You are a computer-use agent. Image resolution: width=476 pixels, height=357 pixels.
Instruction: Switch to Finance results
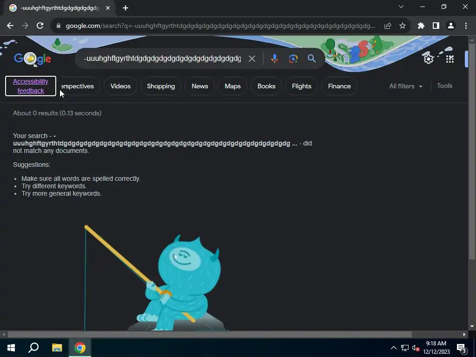339,86
